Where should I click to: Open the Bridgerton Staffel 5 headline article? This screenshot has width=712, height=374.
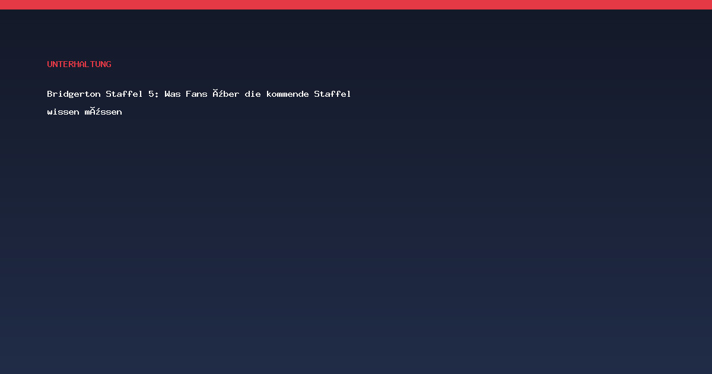[x=199, y=103]
